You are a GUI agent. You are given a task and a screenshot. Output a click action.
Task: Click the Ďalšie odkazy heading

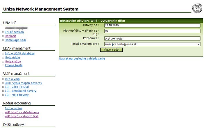pyautogui.click(x=13, y=125)
